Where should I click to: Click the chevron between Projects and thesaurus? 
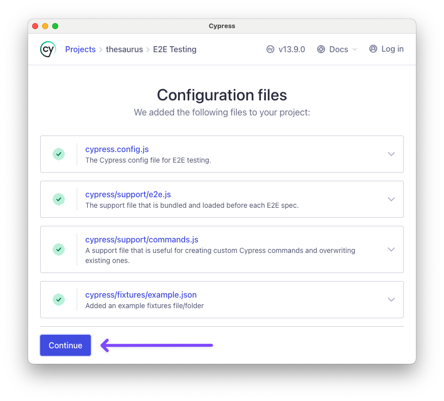[x=101, y=50]
